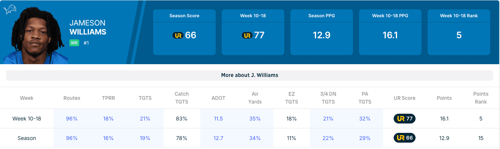Click the green WR position badge

pyautogui.click(x=74, y=43)
